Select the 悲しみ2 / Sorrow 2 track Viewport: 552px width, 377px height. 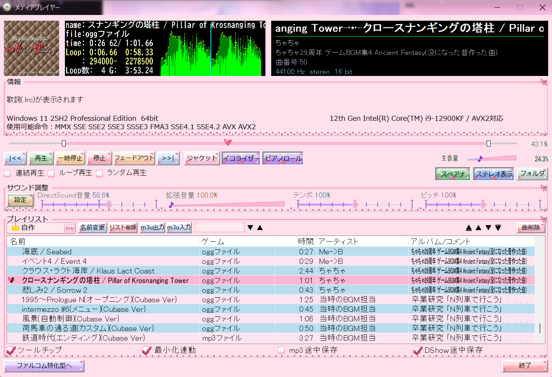pyautogui.click(x=271, y=290)
